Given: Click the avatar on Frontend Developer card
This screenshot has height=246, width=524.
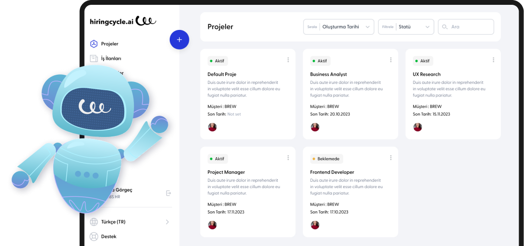Looking at the screenshot, I should pyautogui.click(x=315, y=225).
